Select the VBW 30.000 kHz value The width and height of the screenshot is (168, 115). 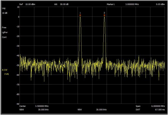click(101, 110)
